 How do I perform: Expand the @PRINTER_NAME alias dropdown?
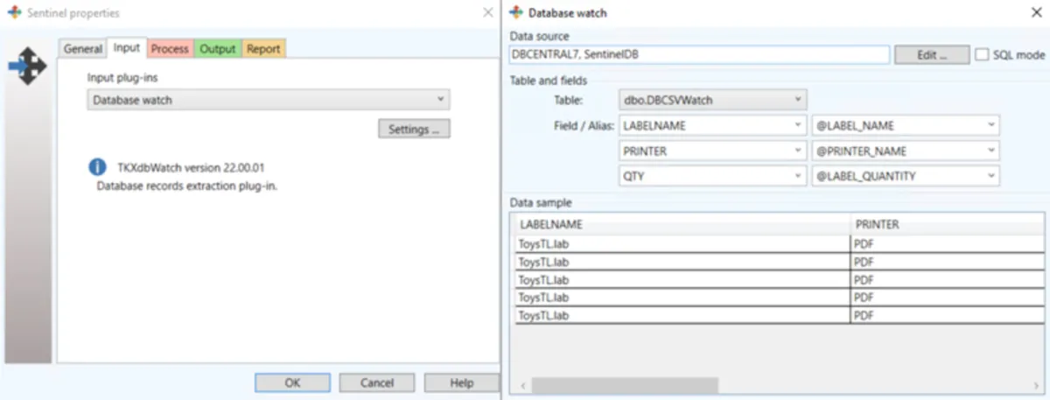click(x=905, y=151)
